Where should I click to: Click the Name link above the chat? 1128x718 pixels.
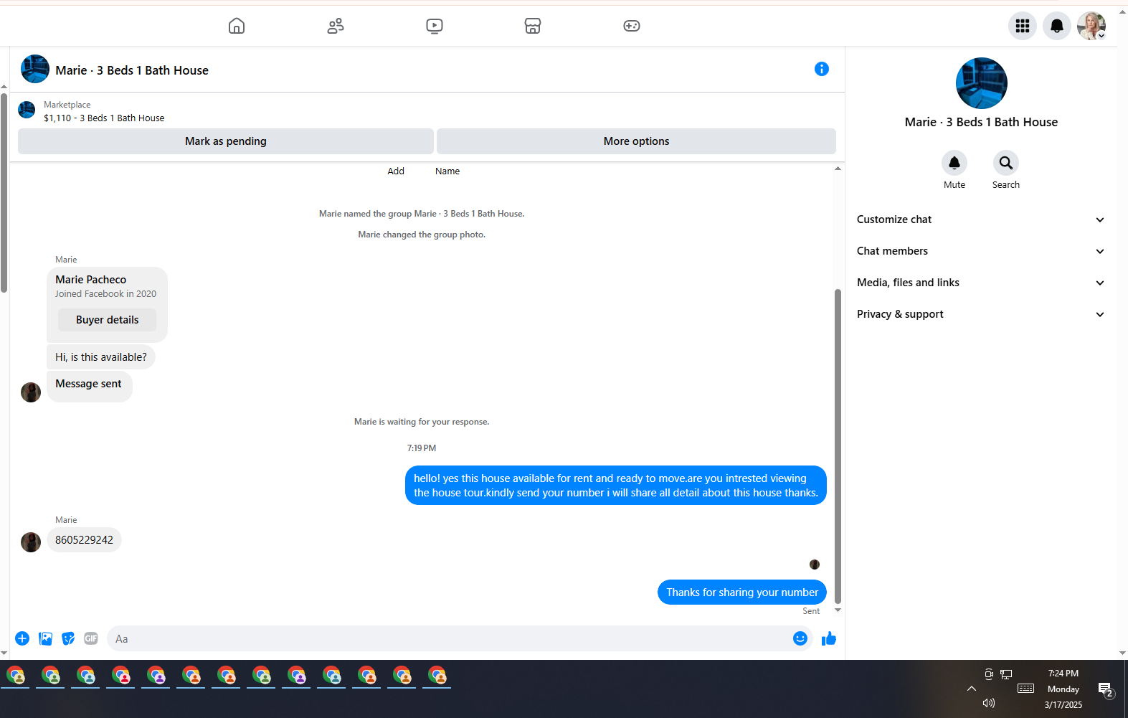pyautogui.click(x=447, y=171)
